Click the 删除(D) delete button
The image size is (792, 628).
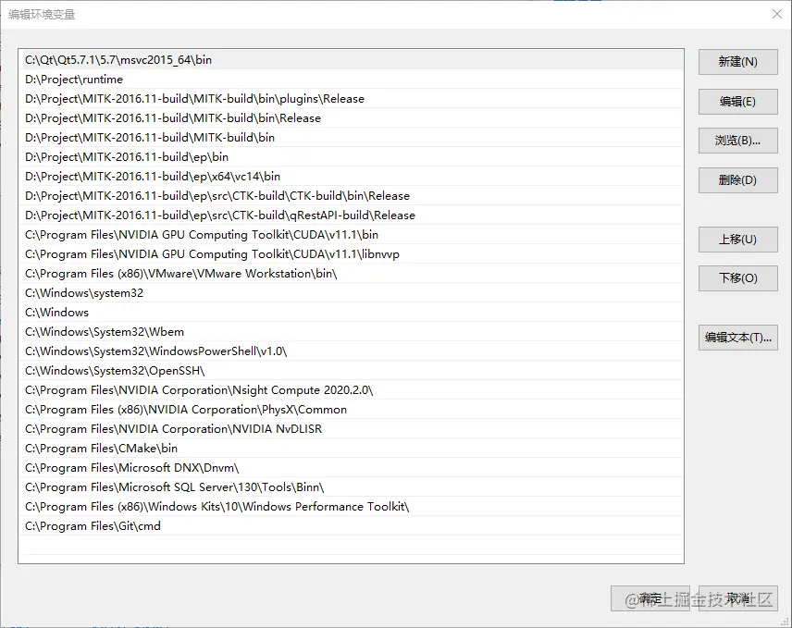[738, 180]
